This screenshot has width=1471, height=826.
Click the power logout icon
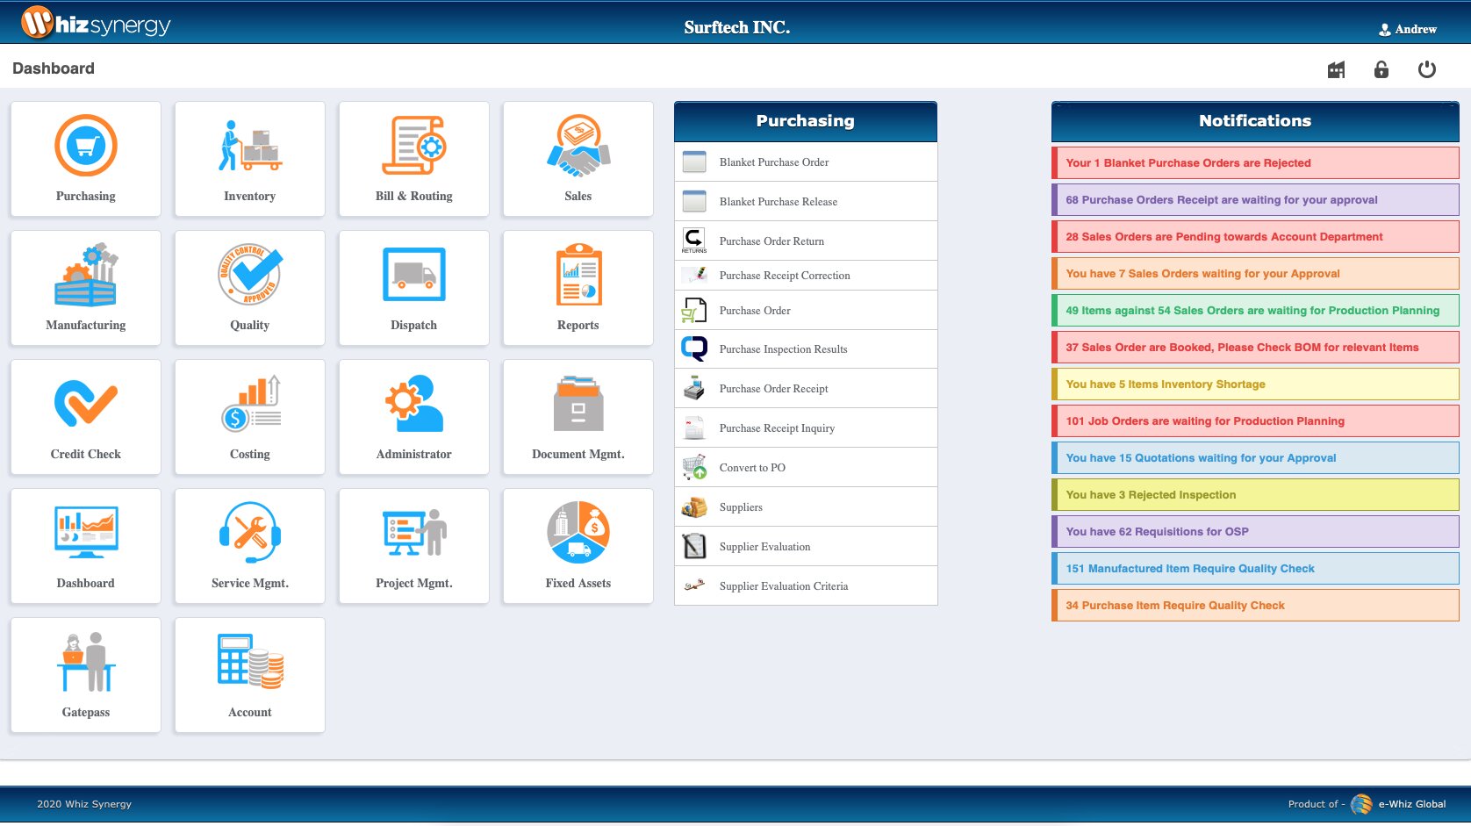click(x=1427, y=69)
